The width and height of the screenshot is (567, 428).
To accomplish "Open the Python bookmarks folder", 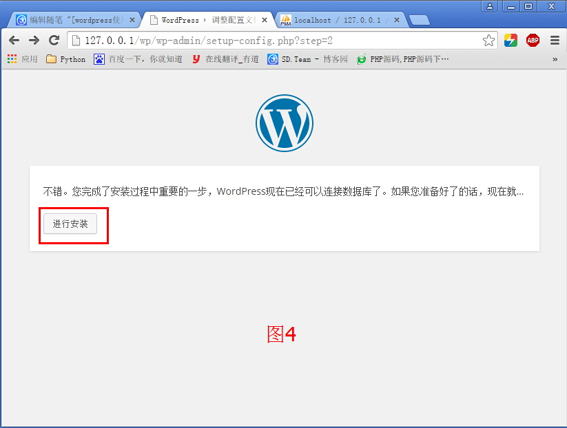I will pyautogui.click(x=66, y=59).
